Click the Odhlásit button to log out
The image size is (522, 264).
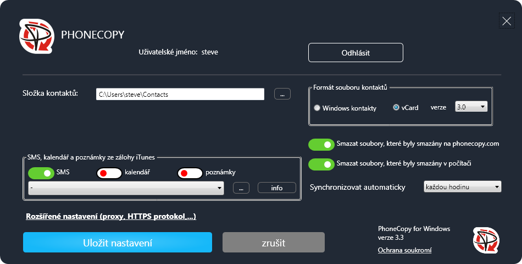tap(356, 53)
